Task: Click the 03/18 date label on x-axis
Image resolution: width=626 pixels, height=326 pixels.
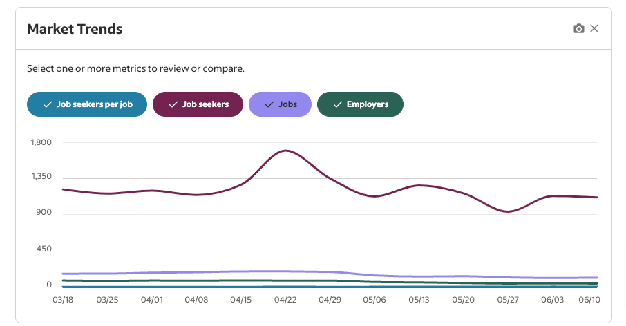Action: (63, 300)
